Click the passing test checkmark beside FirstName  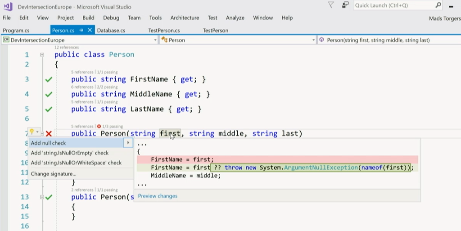(49, 80)
